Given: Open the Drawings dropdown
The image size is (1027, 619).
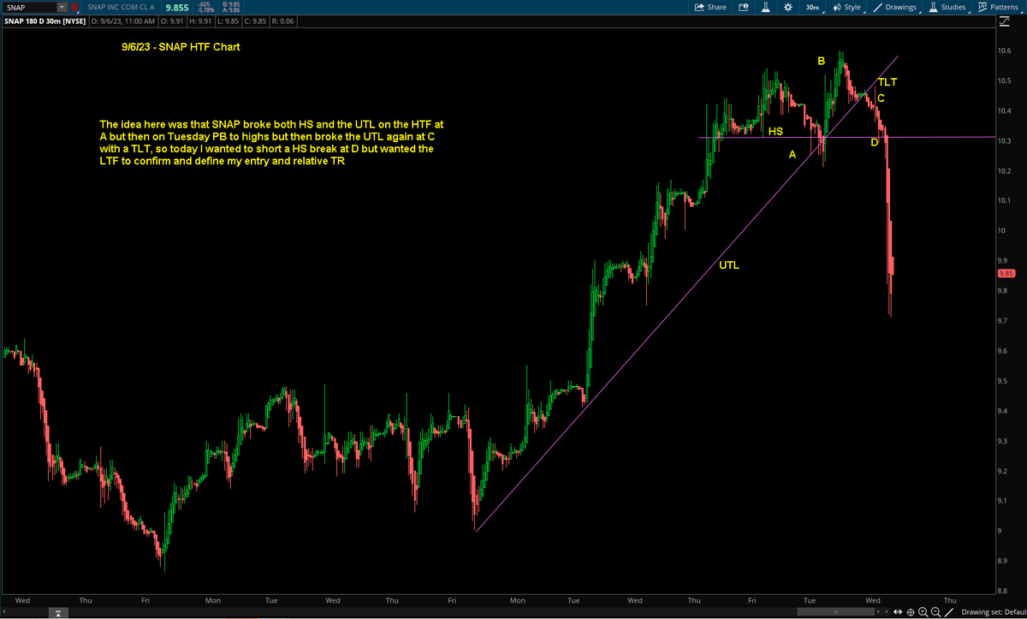Looking at the screenshot, I should pos(895,7).
